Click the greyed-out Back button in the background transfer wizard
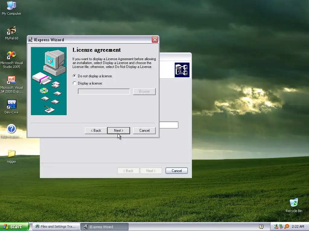This screenshot has height=231, width=309. point(128,171)
